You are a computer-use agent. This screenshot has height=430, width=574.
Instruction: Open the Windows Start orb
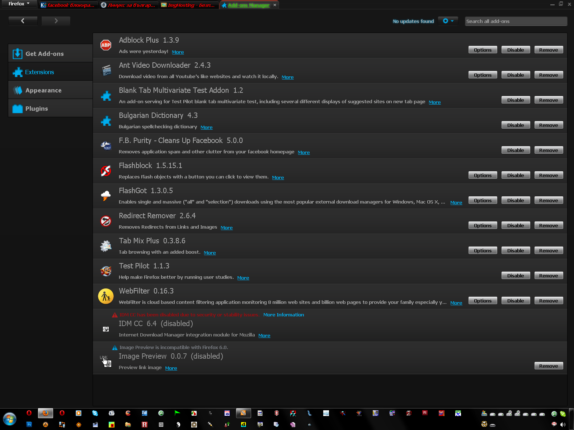point(10,419)
